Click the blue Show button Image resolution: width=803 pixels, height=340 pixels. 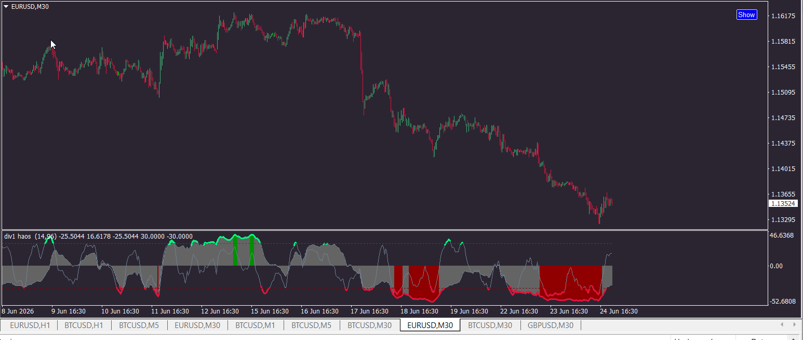click(746, 15)
